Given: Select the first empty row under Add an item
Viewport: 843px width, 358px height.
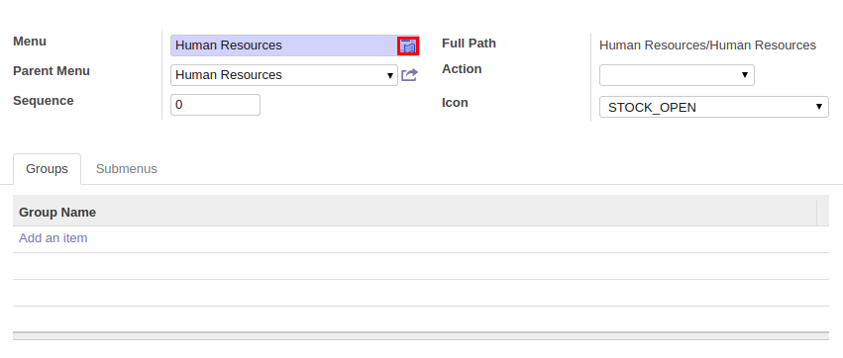Looking at the screenshot, I should pos(421,266).
